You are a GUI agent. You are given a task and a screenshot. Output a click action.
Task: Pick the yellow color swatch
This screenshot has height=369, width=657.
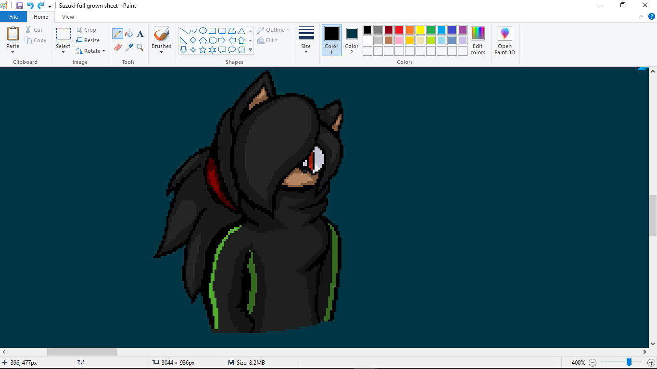pyautogui.click(x=420, y=30)
